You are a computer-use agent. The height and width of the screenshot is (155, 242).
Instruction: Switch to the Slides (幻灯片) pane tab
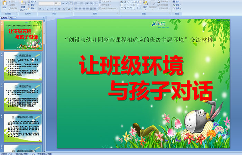4,18
